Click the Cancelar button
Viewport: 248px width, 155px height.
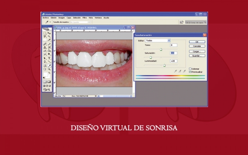click(x=197, y=46)
